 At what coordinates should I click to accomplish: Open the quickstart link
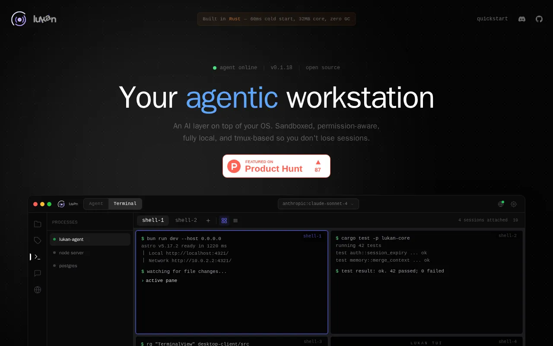493,19
